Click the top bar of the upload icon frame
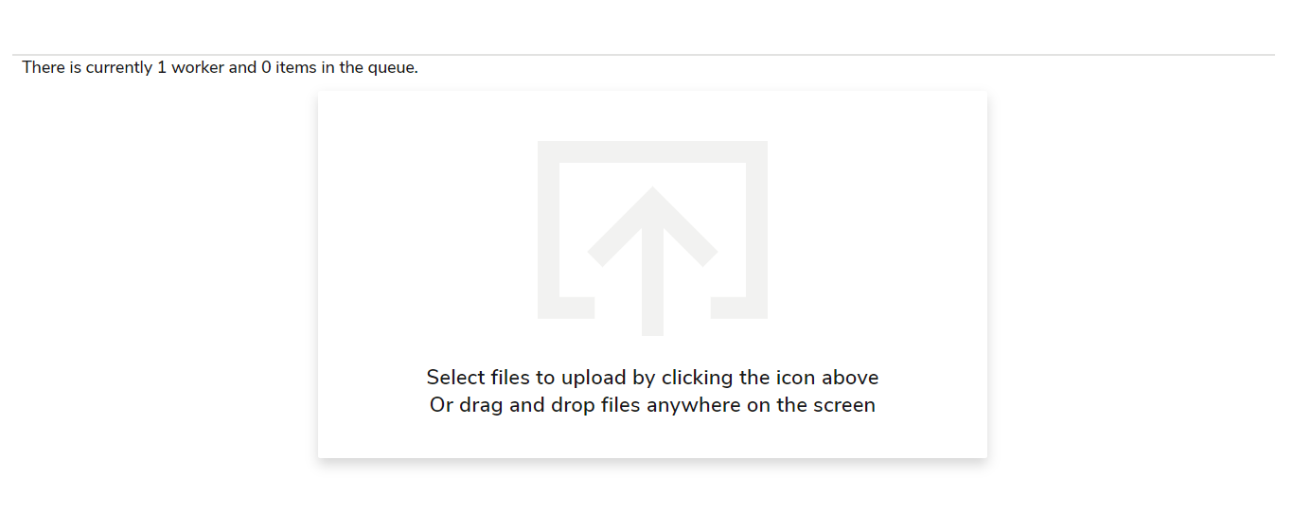 pyautogui.click(x=652, y=151)
